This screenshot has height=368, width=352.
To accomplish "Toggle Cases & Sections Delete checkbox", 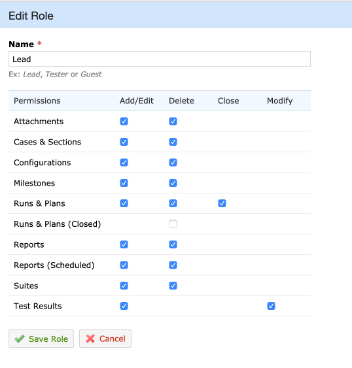I will [x=173, y=142].
